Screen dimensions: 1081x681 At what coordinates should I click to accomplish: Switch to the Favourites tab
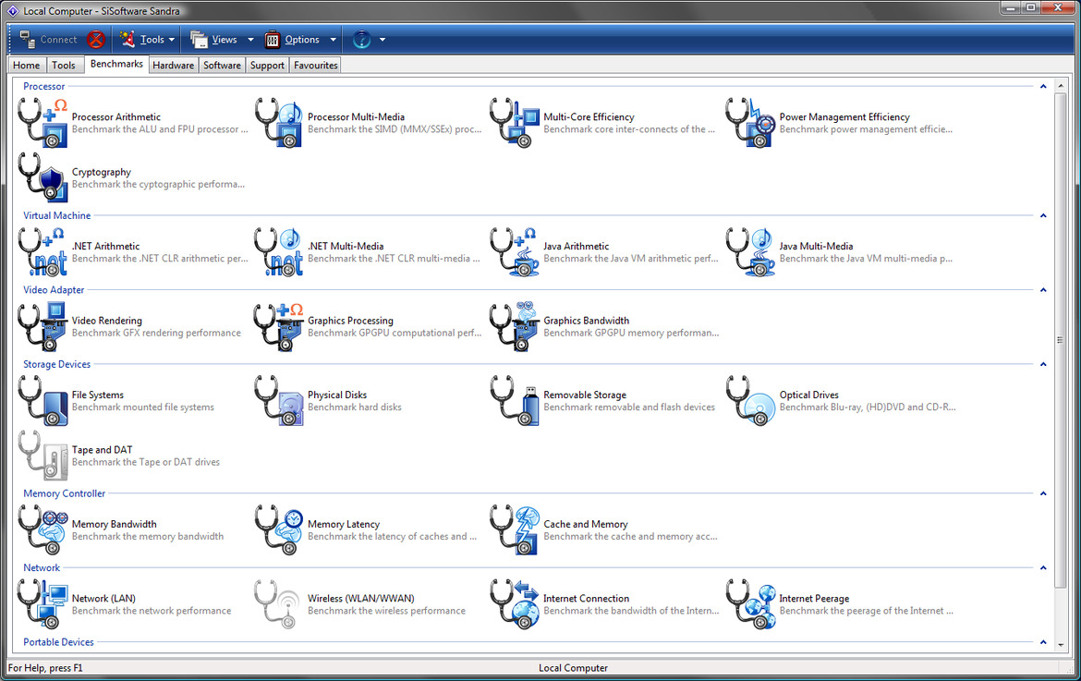316,65
